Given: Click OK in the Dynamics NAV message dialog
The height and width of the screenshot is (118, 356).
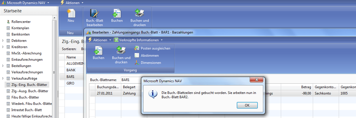Looking at the screenshot, I should pyautogui.click(x=247, y=105).
